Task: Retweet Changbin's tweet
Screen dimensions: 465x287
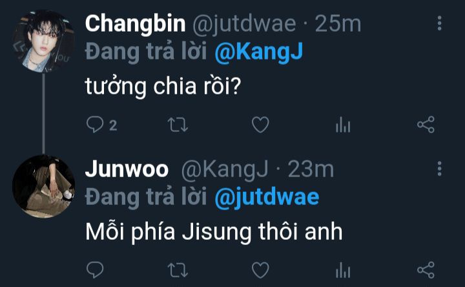Action: point(178,125)
